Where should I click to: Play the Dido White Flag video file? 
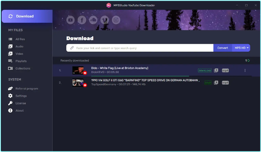pyautogui.click(x=216, y=70)
